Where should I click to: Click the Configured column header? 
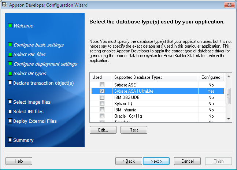coord(211,77)
